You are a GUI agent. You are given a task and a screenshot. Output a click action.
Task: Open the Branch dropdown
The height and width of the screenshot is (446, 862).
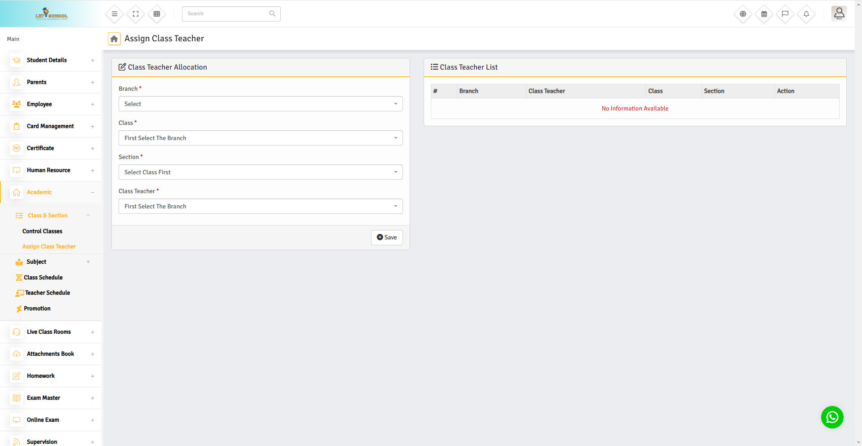[x=261, y=104]
